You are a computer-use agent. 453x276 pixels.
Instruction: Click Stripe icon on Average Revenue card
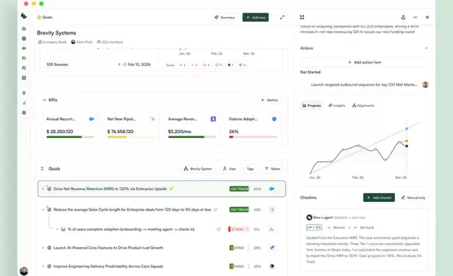[213, 119]
